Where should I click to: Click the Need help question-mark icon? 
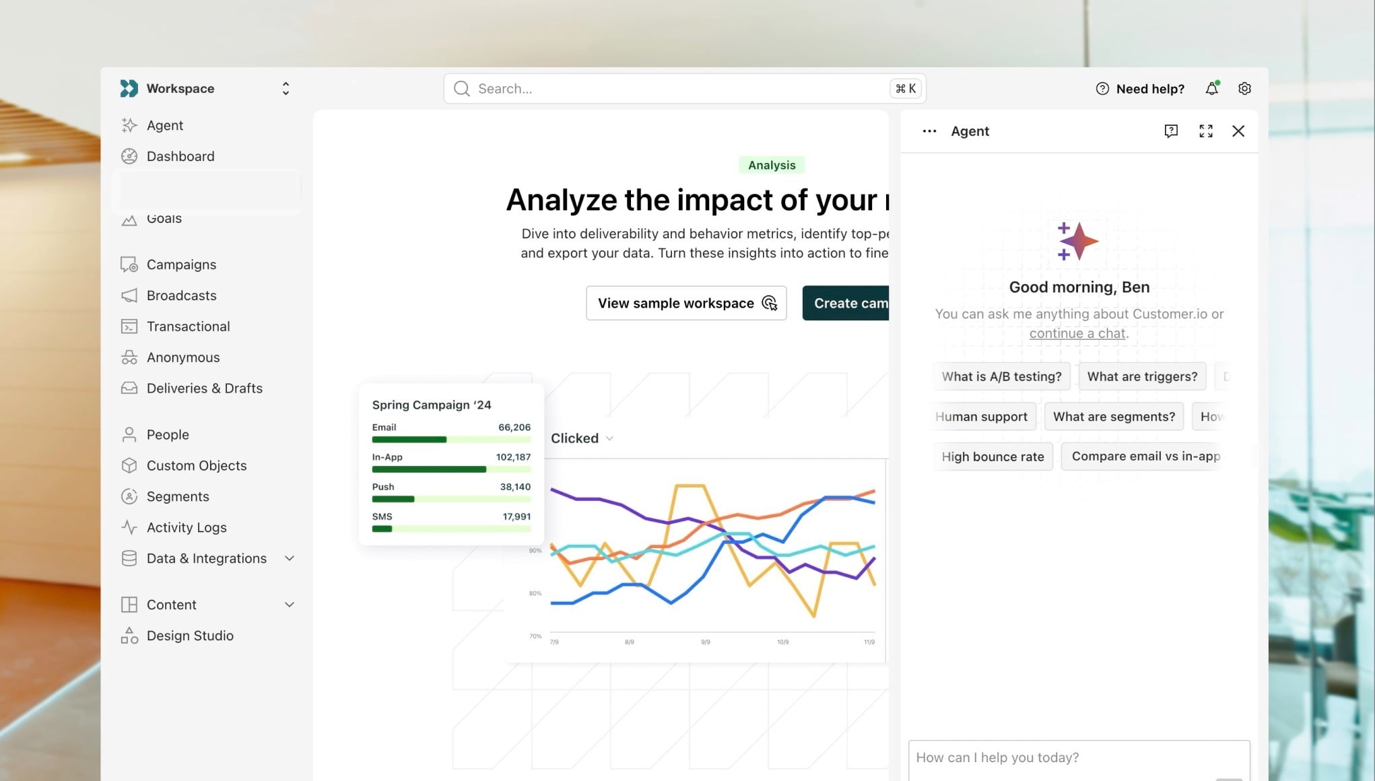click(1102, 89)
